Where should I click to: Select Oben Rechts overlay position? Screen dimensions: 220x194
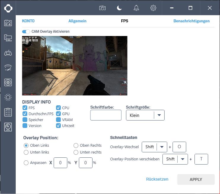coord(76,145)
